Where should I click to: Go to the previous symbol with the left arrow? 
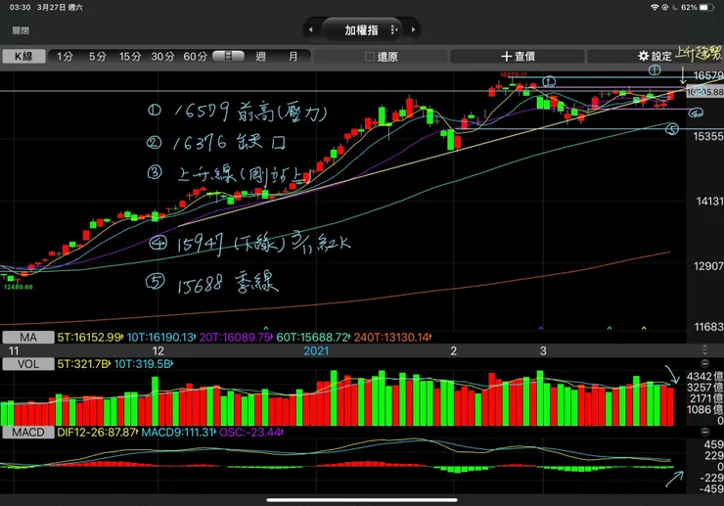pyautogui.click(x=311, y=29)
